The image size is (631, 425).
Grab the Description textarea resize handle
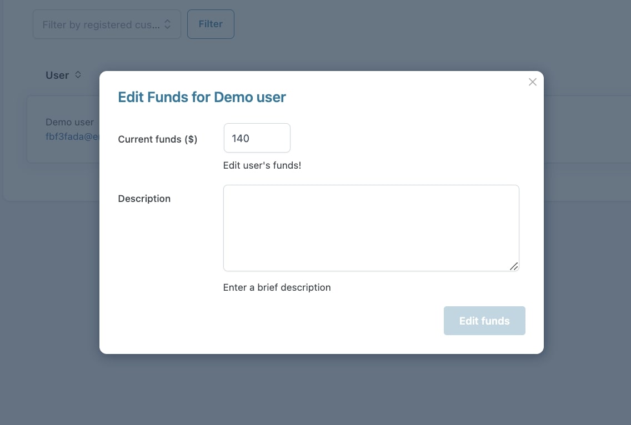[x=514, y=266]
